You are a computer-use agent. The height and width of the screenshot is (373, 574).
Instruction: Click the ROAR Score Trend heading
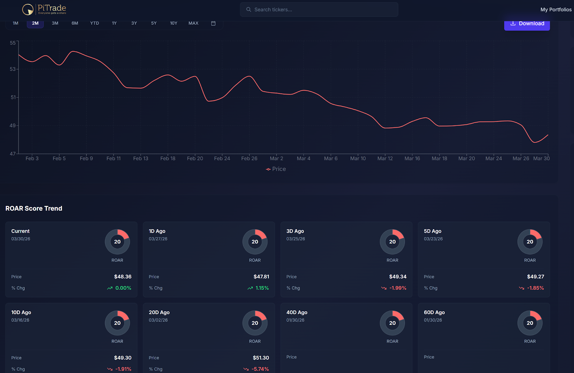point(34,208)
